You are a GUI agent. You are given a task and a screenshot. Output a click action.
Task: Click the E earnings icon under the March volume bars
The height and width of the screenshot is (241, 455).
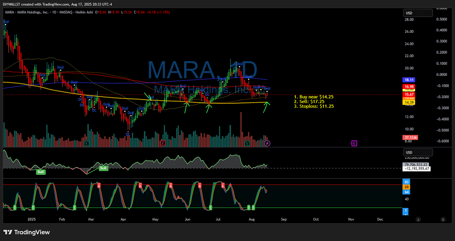(86, 143)
